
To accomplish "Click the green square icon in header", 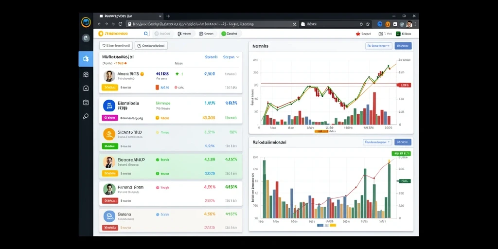I will click(398, 34).
